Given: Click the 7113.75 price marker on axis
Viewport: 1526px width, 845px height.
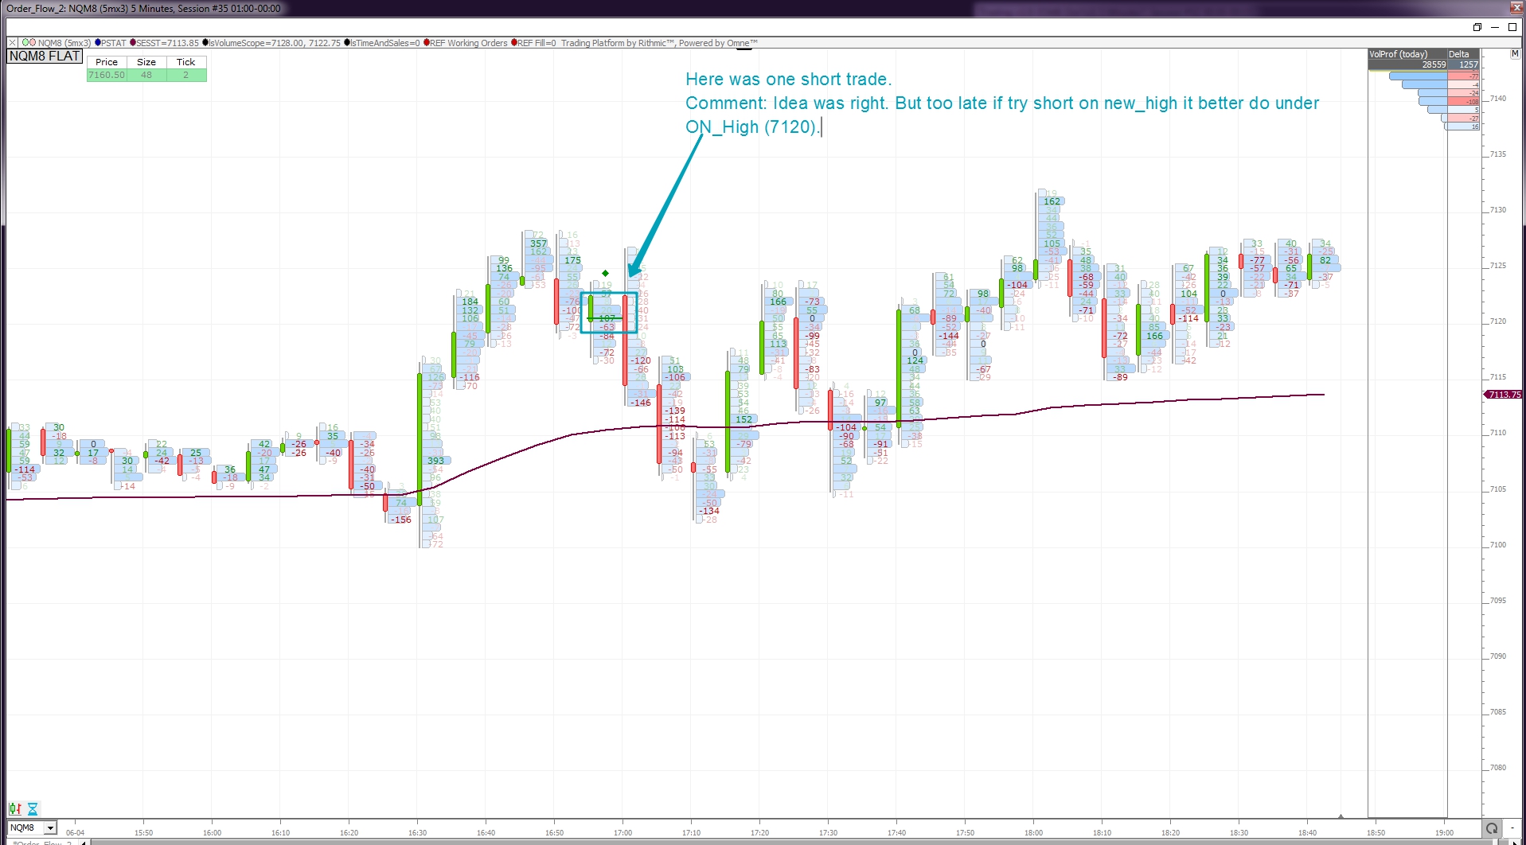Looking at the screenshot, I should point(1504,395).
